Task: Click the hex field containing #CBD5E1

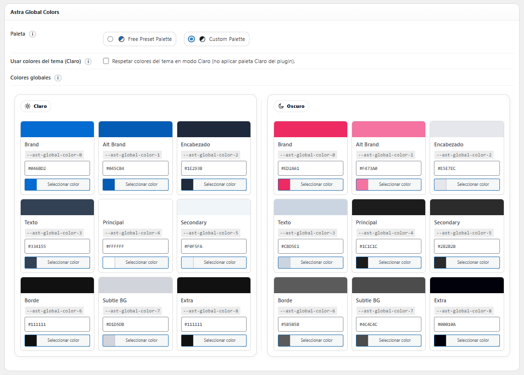Action: click(x=311, y=246)
